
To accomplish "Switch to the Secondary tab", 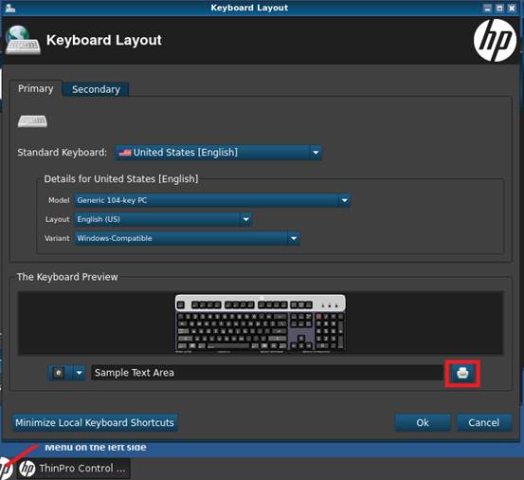I will point(96,89).
